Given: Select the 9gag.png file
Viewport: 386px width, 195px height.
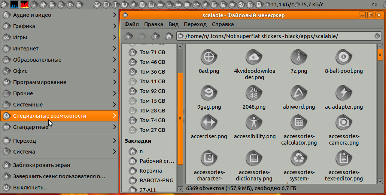Looking at the screenshot, I should pyautogui.click(x=209, y=93).
